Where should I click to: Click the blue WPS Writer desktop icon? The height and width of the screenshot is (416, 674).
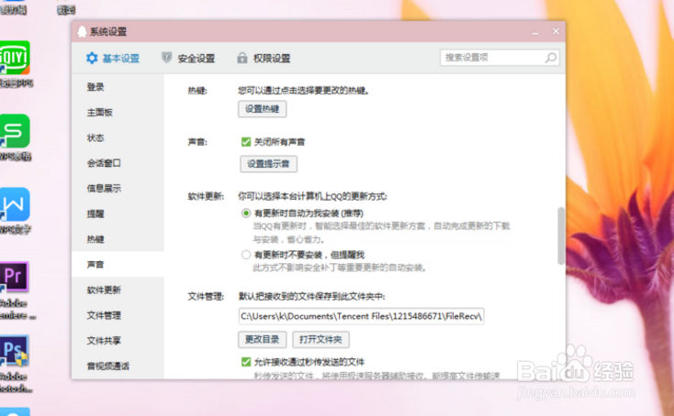pyautogui.click(x=15, y=204)
